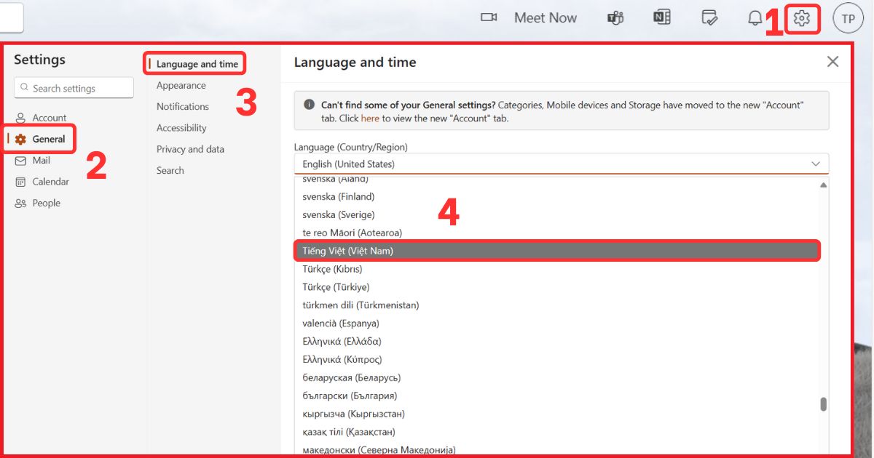Open the Privacy and data section
The height and width of the screenshot is (458, 874).
[190, 148]
